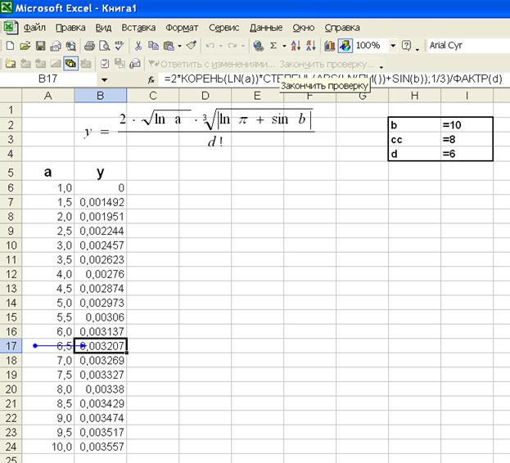Click the Arial Cyr font name box
Viewport: 510px width, 463px height.
pos(467,46)
